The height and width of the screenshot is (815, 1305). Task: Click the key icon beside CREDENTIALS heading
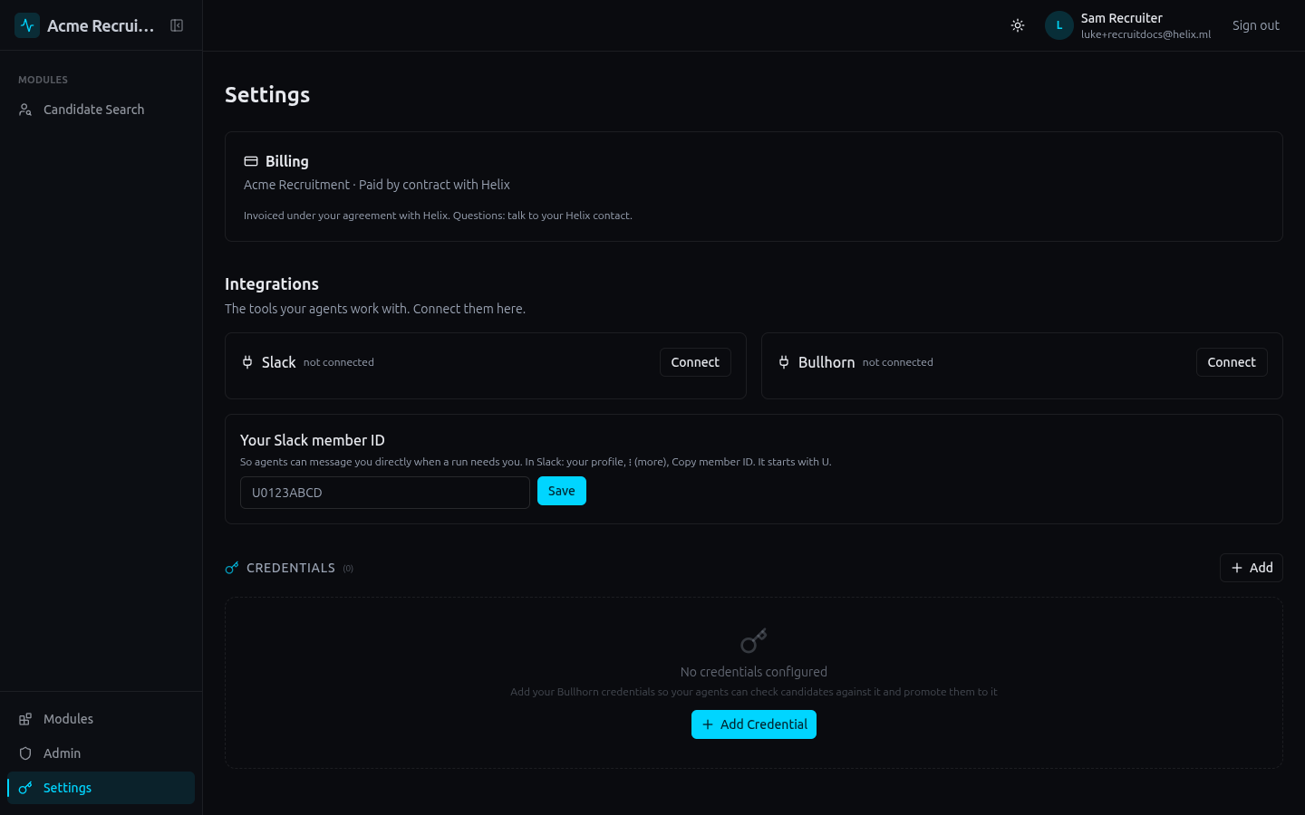[232, 568]
